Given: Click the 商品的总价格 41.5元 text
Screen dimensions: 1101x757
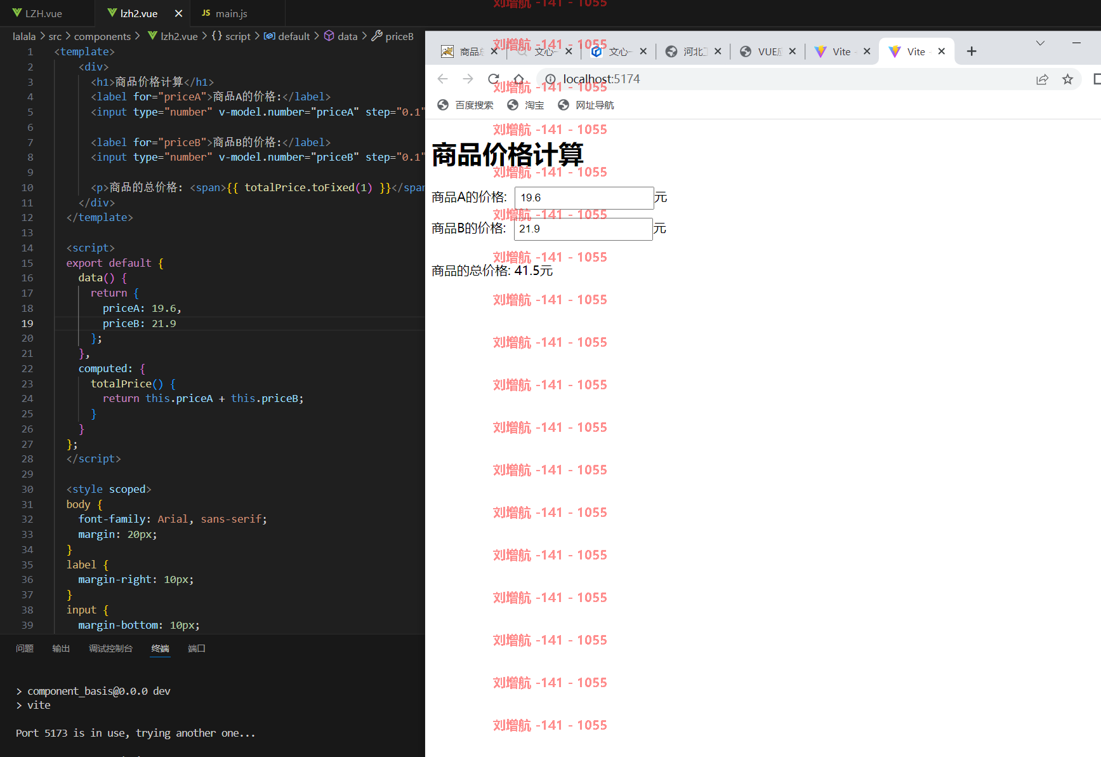Looking at the screenshot, I should [x=492, y=271].
